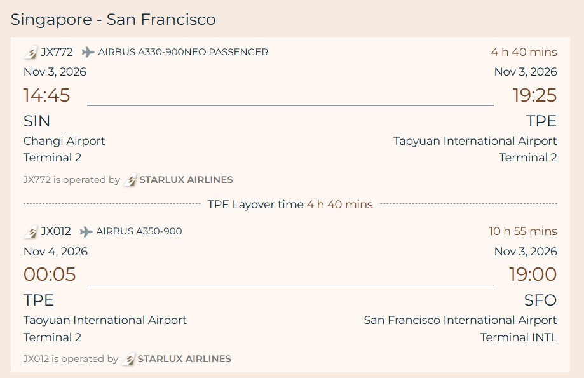Image resolution: width=584 pixels, height=378 pixels.
Task: Open the JX772 flight number
Action: [x=57, y=52]
